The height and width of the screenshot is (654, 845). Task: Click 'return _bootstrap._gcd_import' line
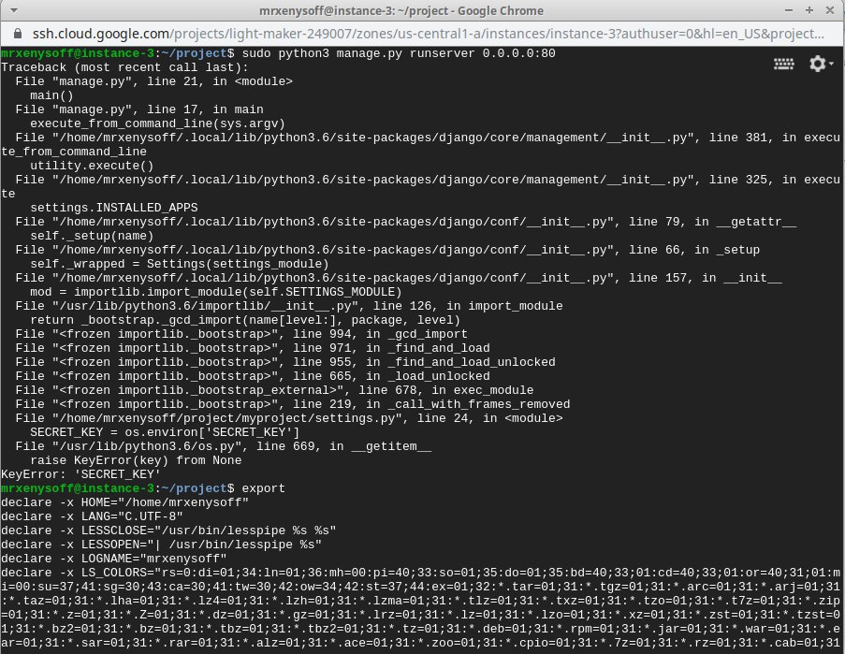[x=245, y=319]
